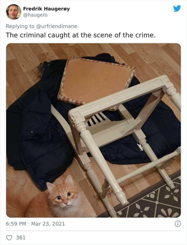Open the @haugero handle
Viewport: 187px width, 245px height.
pyautogui.click(x=35, y=15)
